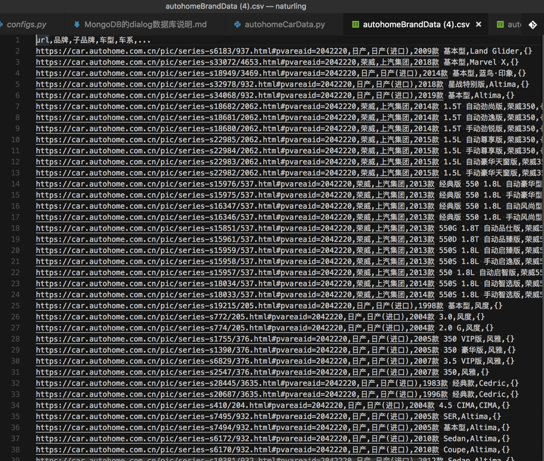Image resolution: width=544 pixels, height=461 pixels.
Task: Open the series-s32978/932.html link on line 5
Action: click(x=240, y=84)
